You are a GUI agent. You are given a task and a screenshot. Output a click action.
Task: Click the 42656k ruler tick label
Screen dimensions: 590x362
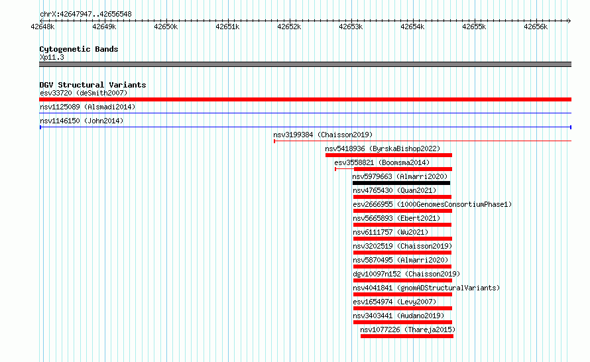point(536,27)
